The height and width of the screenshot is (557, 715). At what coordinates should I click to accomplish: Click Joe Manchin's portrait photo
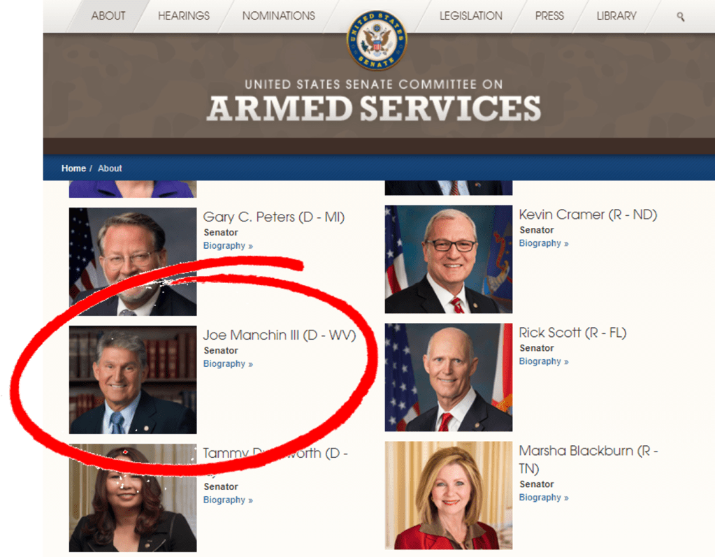pyautogui.click(x=133, y=379)
